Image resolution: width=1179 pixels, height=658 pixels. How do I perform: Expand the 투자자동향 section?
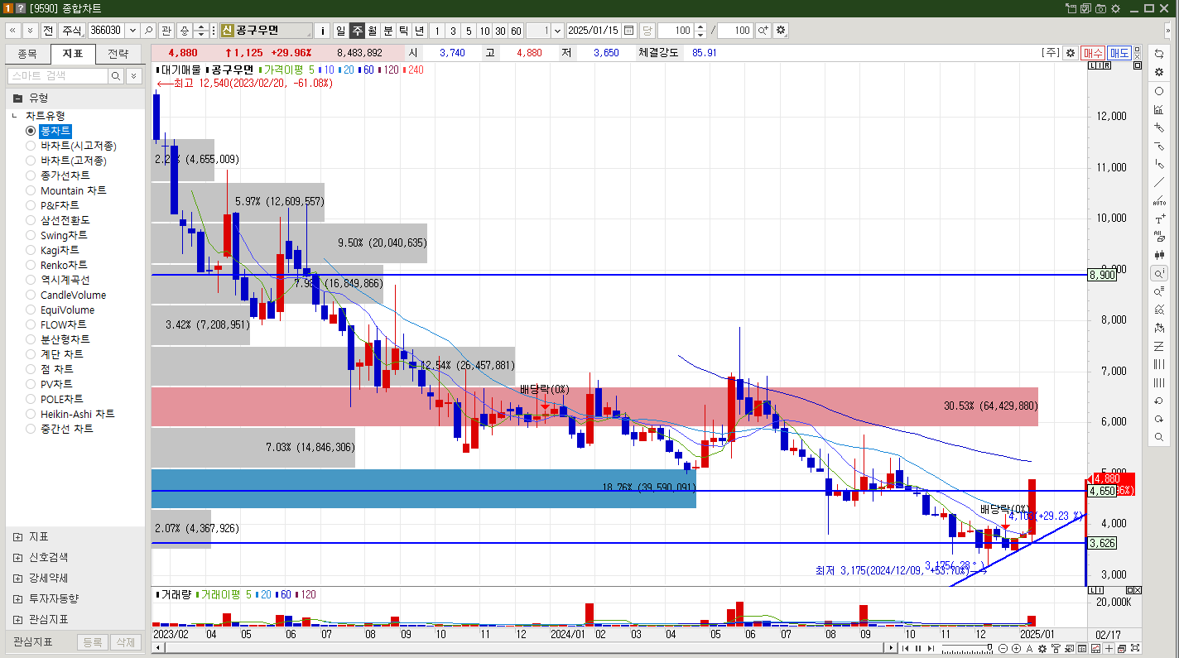[x=17, y=598]
